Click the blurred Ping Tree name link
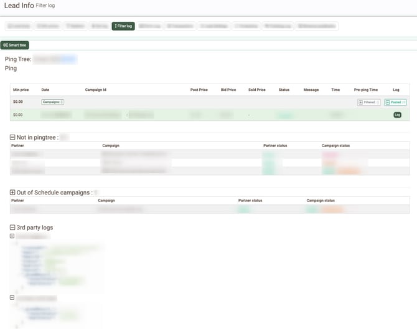Screen dimensions: 417x334 click(x=55, y=59)
